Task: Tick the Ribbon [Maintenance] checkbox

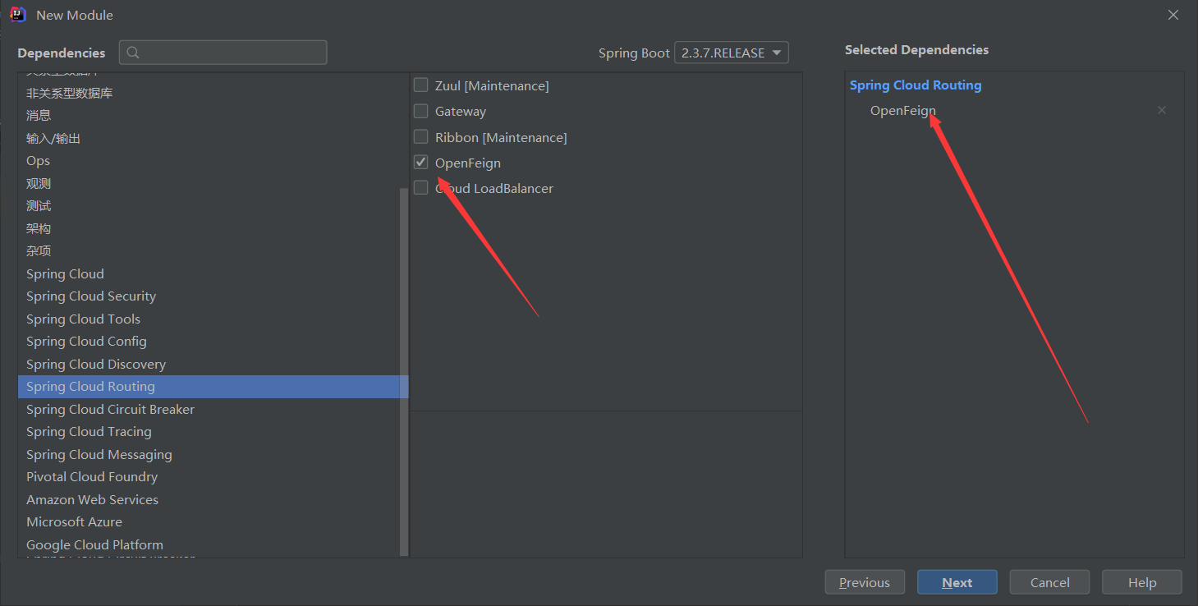Action: (x=421, y=136)
